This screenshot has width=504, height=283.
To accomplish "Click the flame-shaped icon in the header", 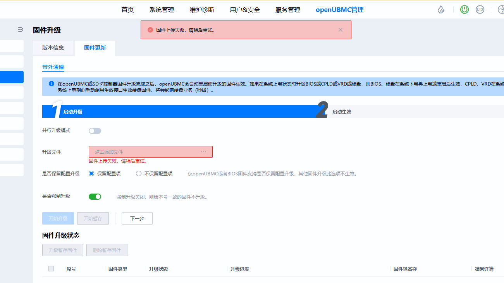I will (441, 10).
